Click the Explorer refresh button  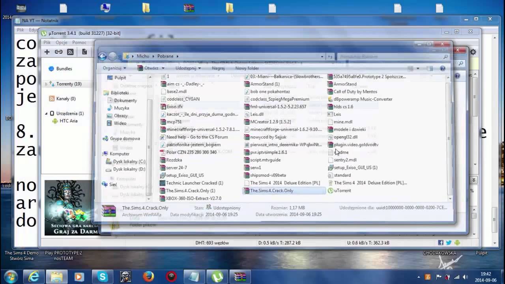click(x=330, y=56)
